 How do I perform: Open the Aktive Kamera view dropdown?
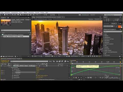click(x=75, y=56)
